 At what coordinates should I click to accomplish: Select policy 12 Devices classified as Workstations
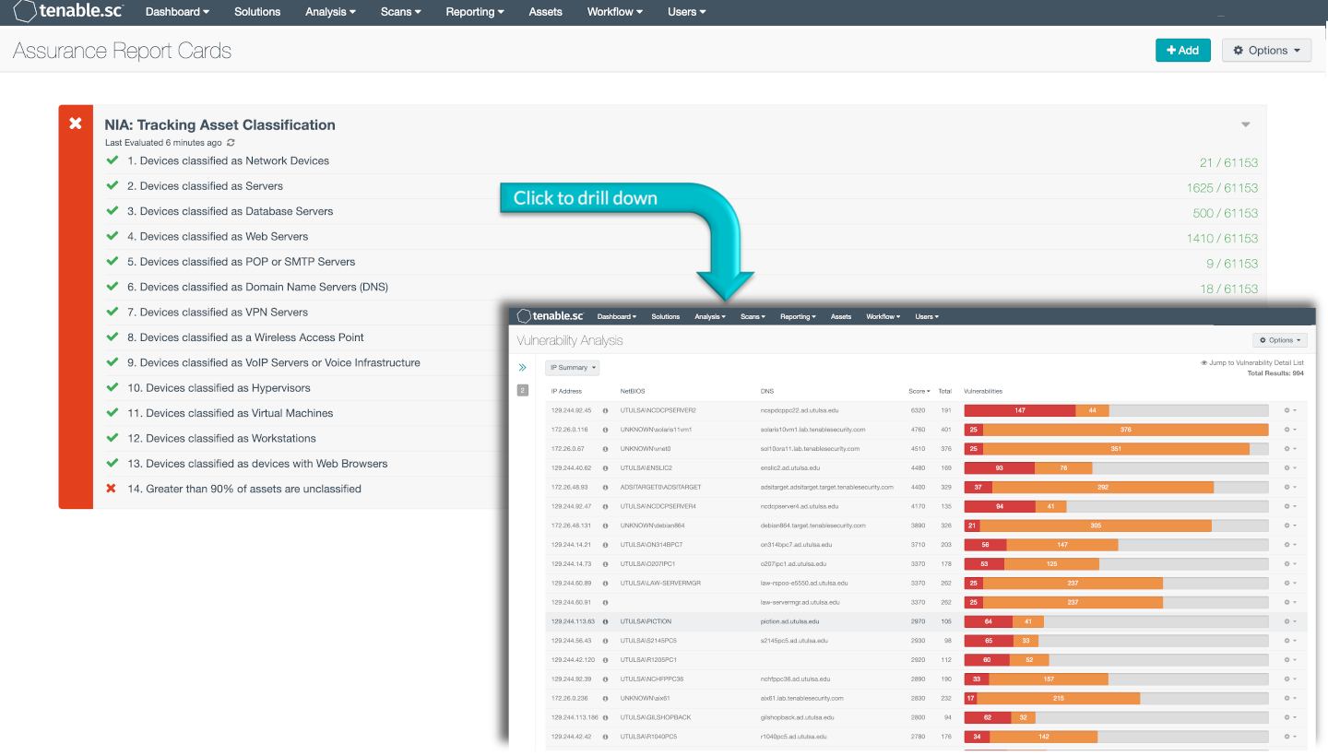point(221,438)
